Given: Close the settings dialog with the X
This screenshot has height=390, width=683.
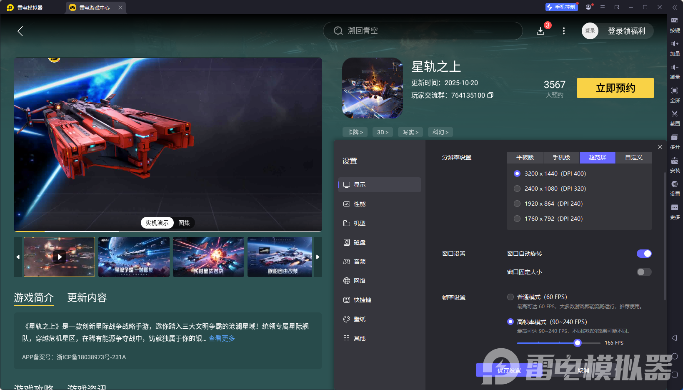Looking at the screenshot, I should pyautogui.click(x=660, y=147).
